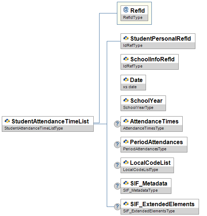Select the StudentAttendanceTimeList root node

[48, 124]
